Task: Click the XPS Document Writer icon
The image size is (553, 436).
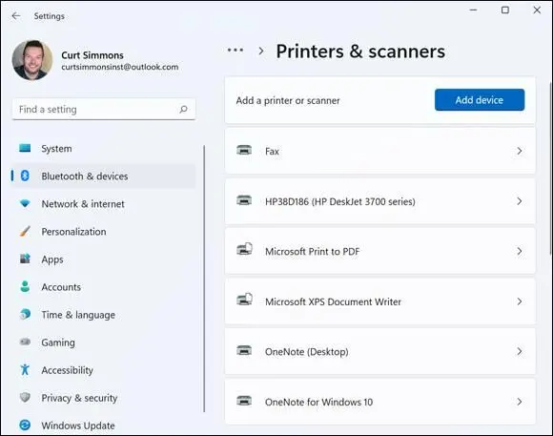Action: tap(244, 300)
